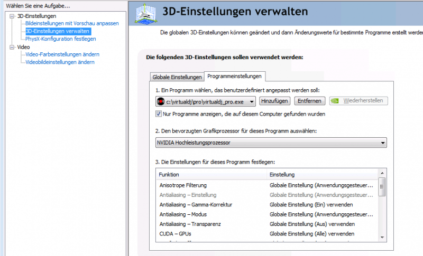Open 'Bildeinstellungen mit Vorschau anpassen'
The image size is (423, 256).
coord(72,24)
